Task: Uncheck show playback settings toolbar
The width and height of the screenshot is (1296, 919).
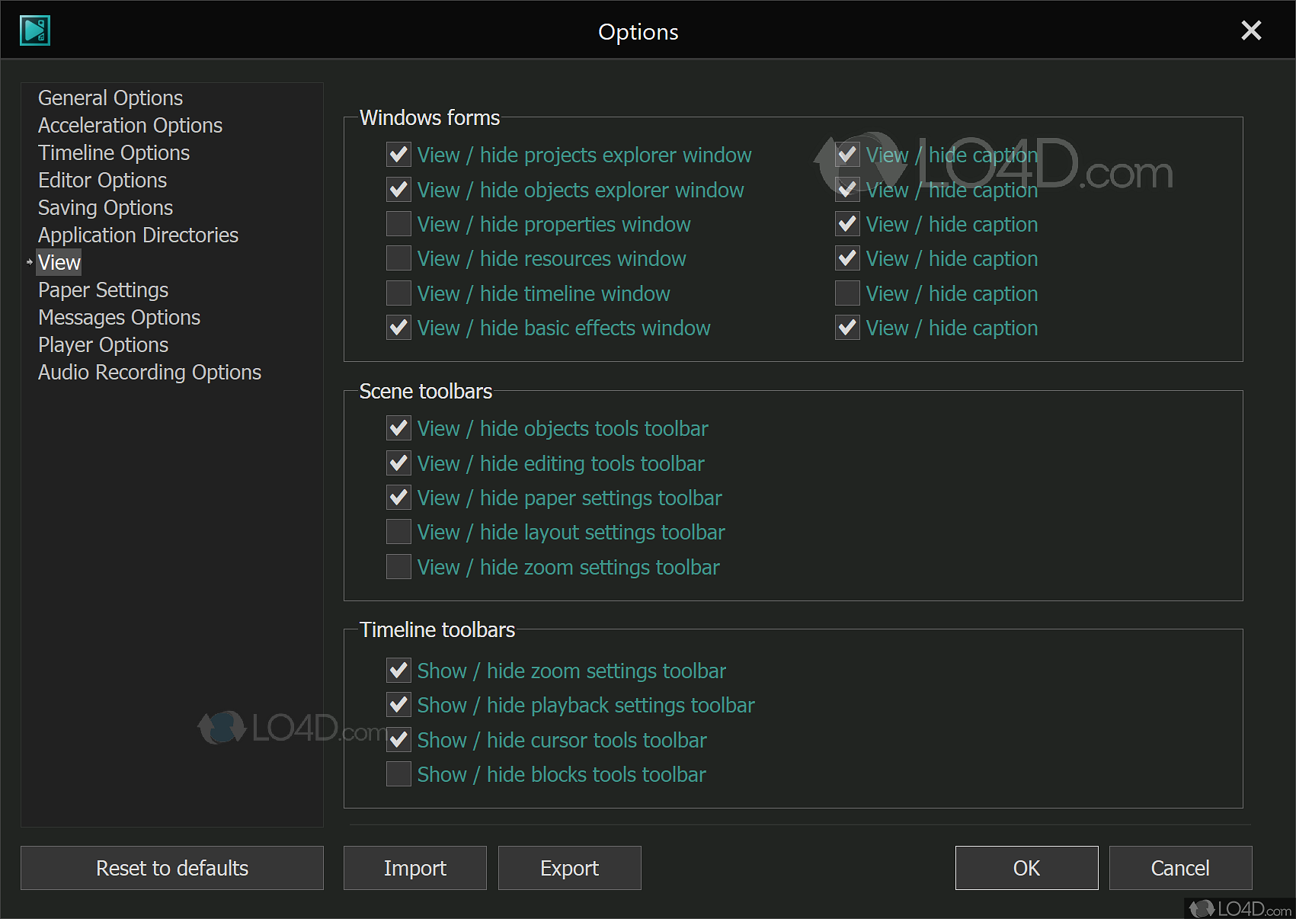Action: pos(398,705)
